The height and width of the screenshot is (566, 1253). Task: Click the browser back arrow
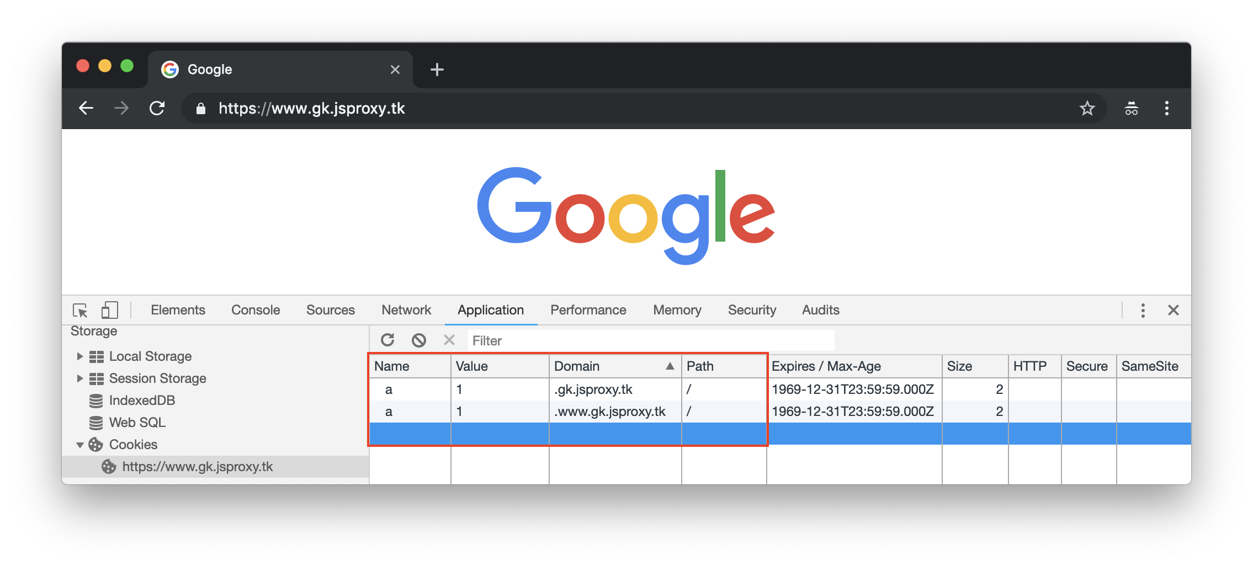point(86,108)
